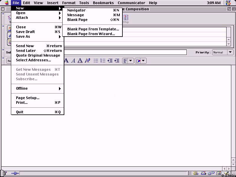
Task: Click the Subject input field
Action: point(125,52)
